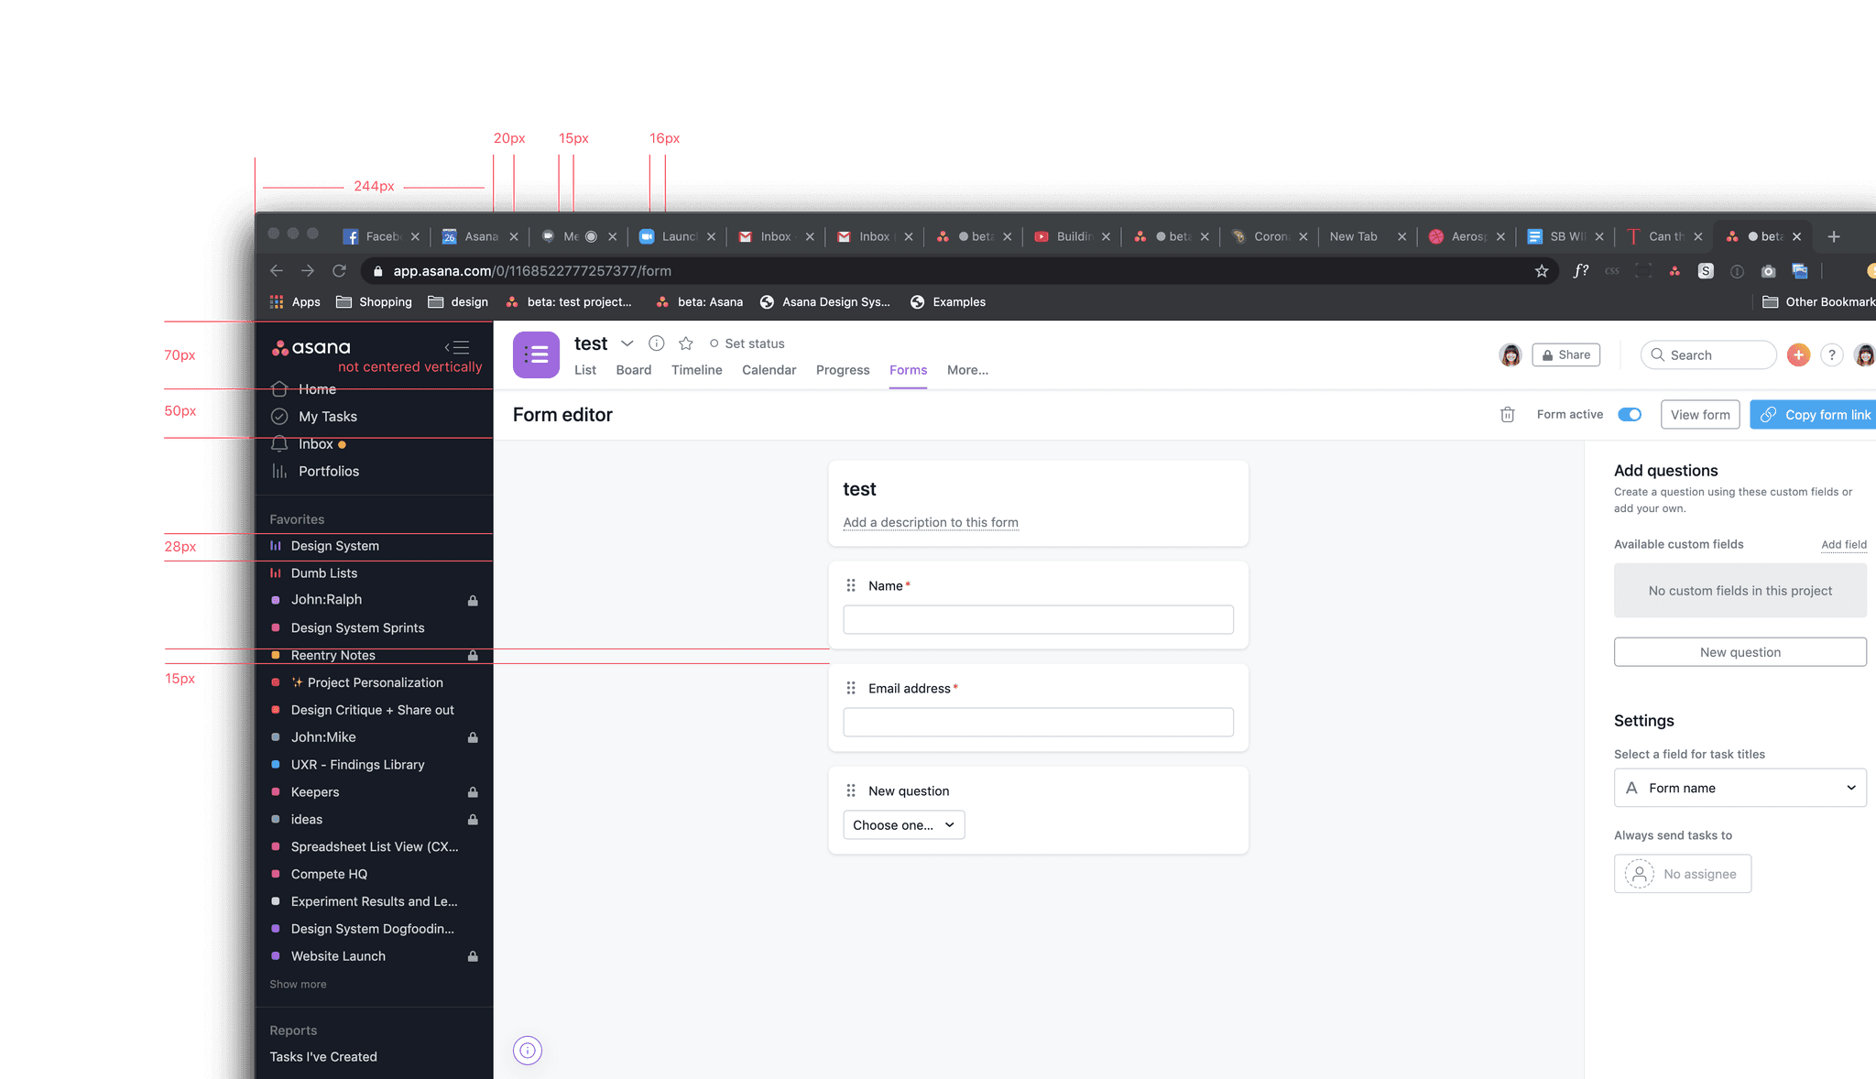
Task: Click the Copy form link button
Action: coord(1815,415)
